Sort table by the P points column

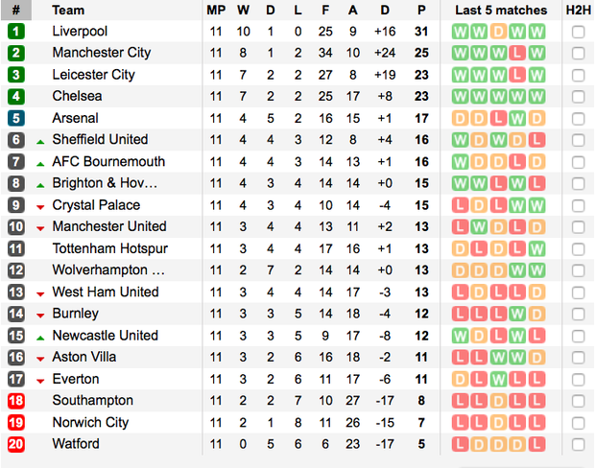[420, 11]
